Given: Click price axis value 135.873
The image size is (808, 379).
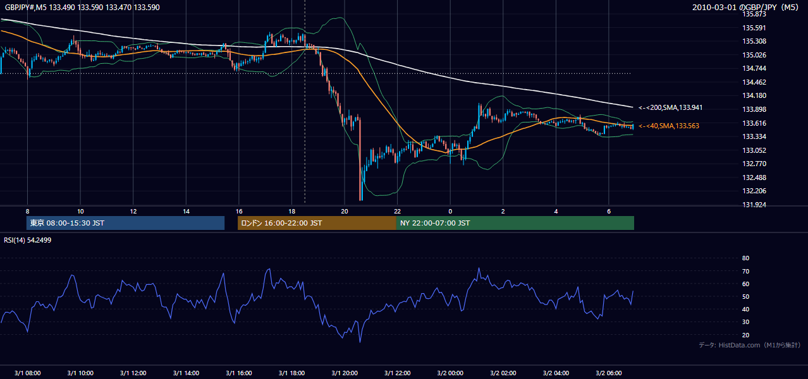Looking at the screenshot, I should click(x=754, y=14).
